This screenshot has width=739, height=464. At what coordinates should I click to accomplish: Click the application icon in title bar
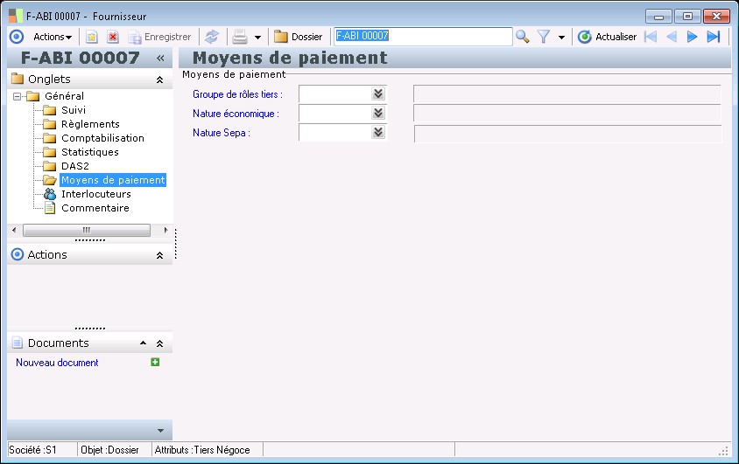coord(16,16)
